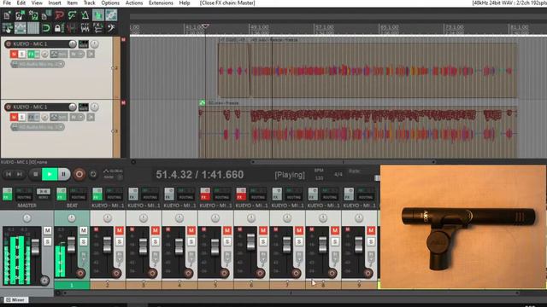
Task: Open the input dropdown on track 2 panel
Action: coord(38,64)
